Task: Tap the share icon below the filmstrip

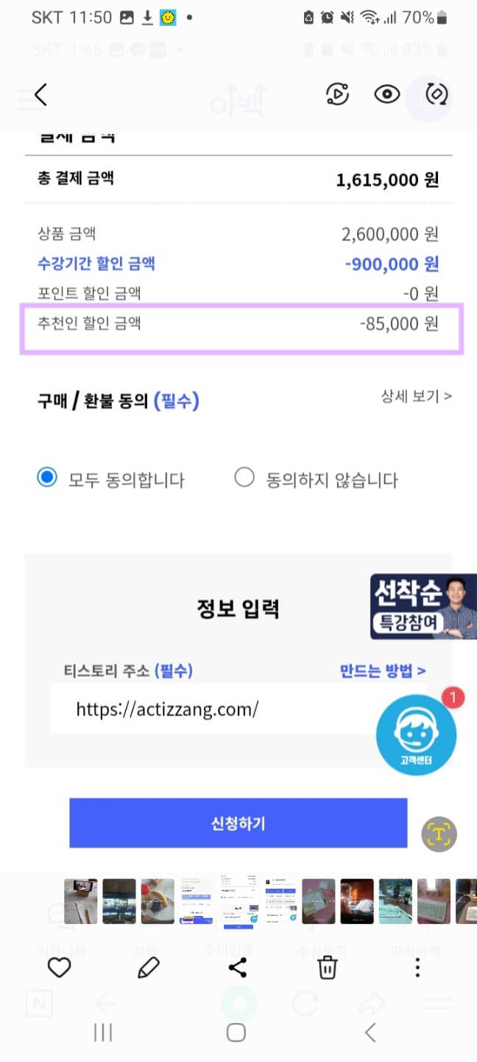Action: [x=238, y=967]
